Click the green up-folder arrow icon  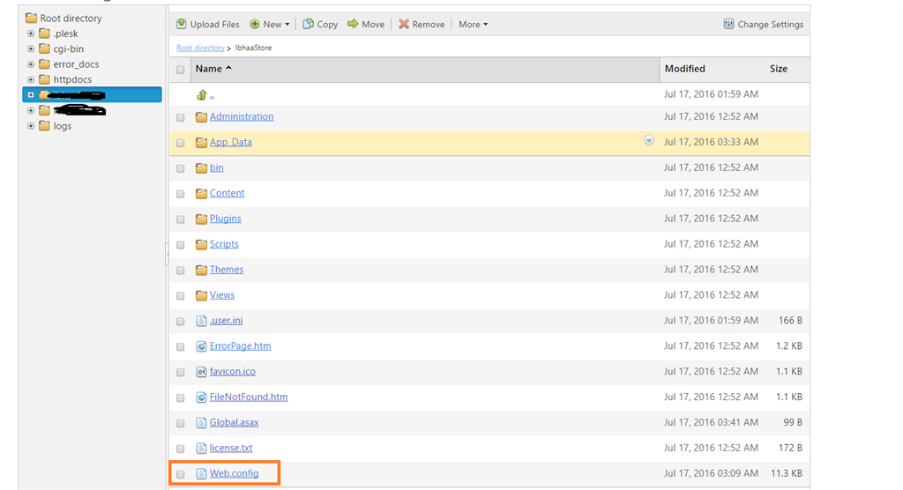click(x=202, y=94)
